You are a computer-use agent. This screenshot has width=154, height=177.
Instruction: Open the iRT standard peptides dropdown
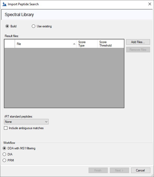point(26,122)
